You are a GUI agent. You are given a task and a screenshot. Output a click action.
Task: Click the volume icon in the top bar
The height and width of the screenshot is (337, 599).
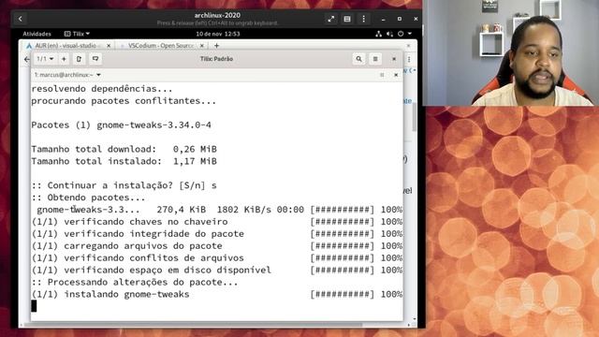[x=389, y=34]
